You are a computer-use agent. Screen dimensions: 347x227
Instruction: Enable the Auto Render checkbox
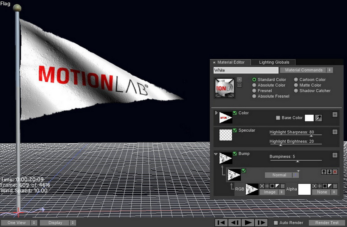pos(276,223)
